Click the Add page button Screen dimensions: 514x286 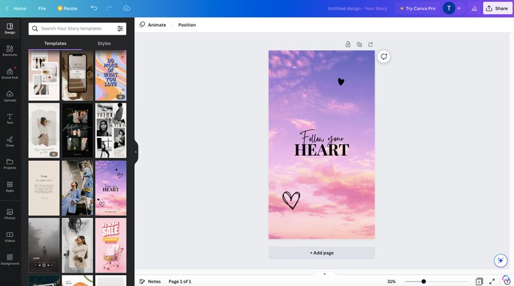point(321,253)
